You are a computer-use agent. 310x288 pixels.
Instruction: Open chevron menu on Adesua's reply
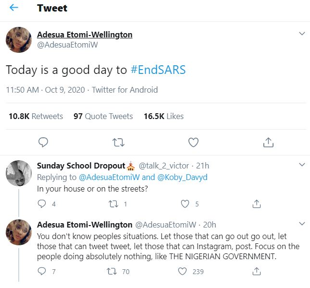click(302, 224)
